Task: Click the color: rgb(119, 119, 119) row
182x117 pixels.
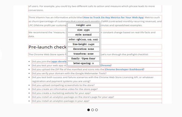Action: (x=83, y=40)
